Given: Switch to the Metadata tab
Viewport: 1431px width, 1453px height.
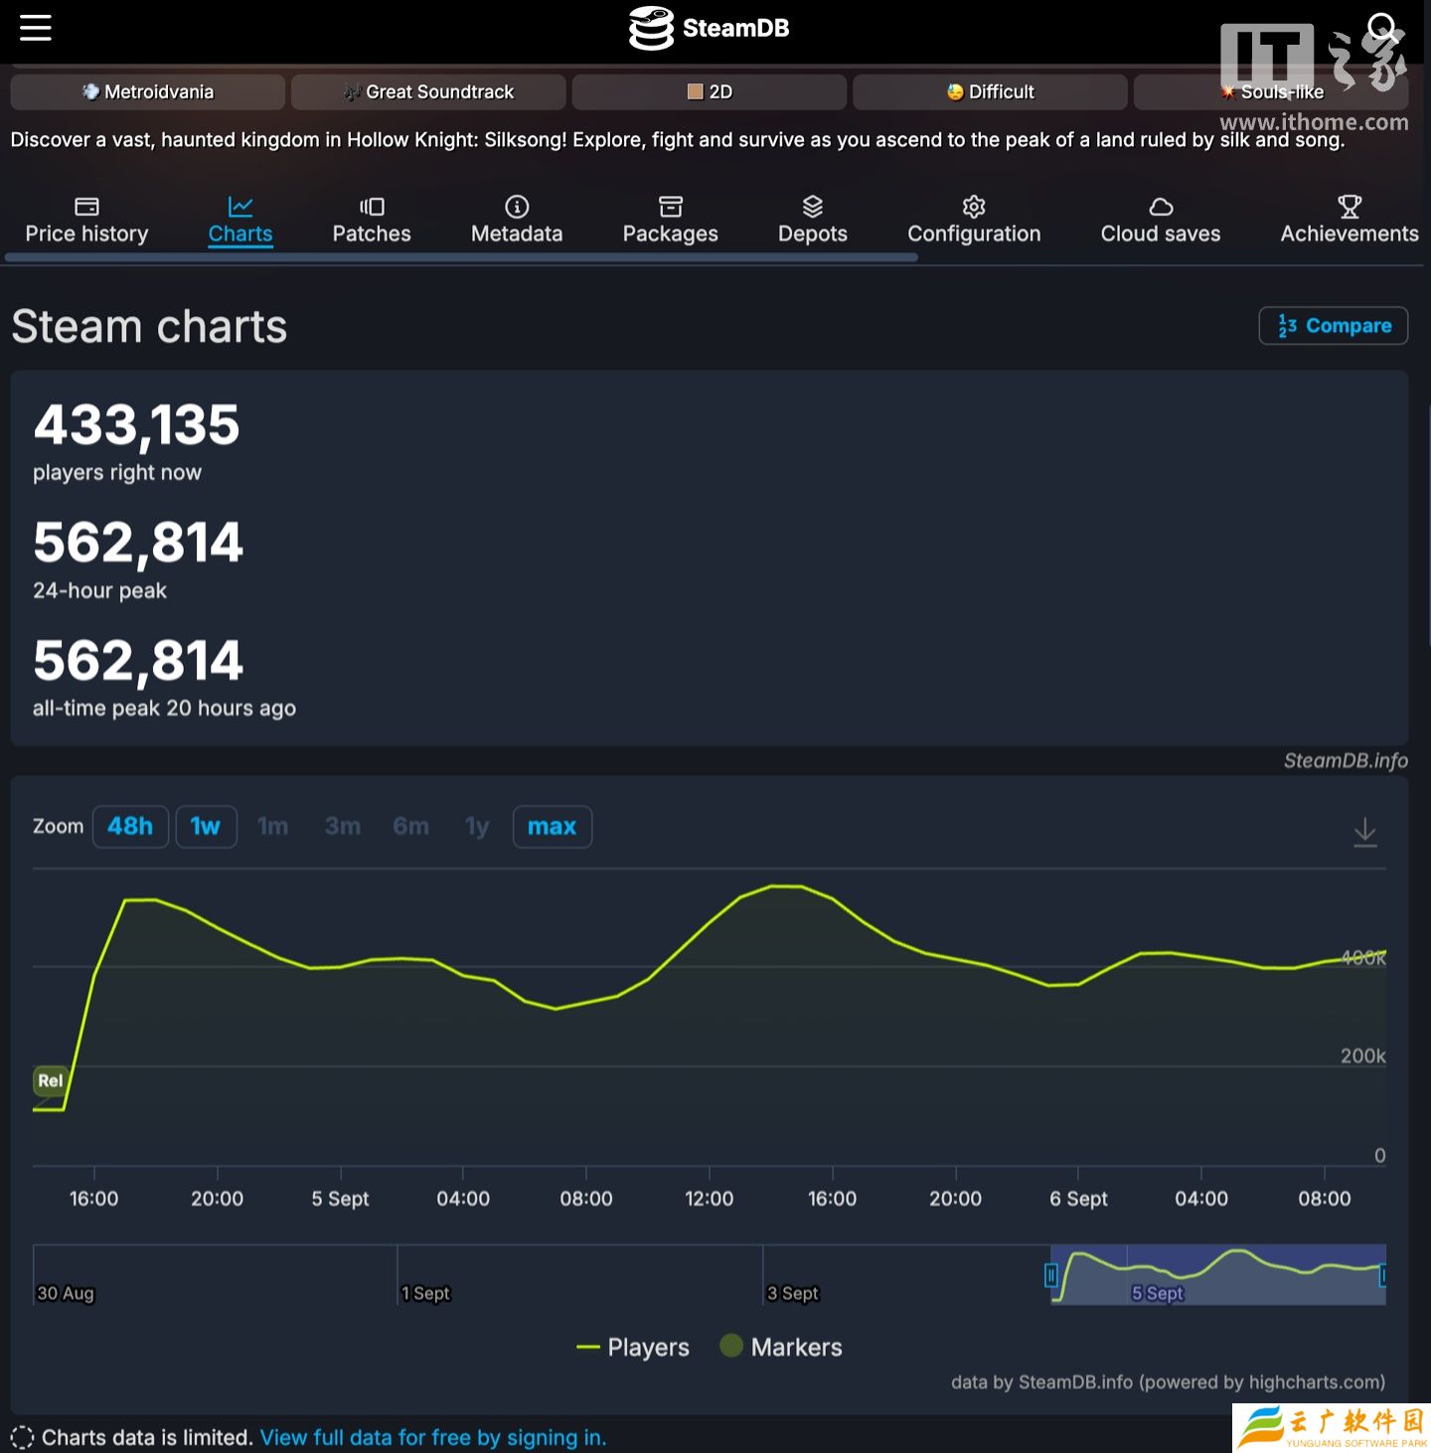Looking at the screenshot, I should [517, 221].
